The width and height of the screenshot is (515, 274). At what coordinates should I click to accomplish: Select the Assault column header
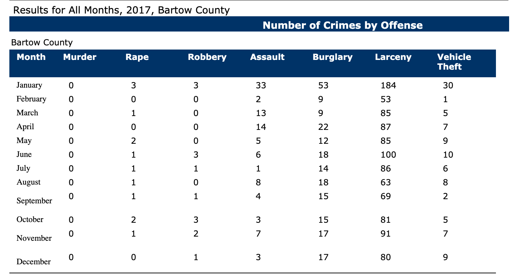point(267,57)
